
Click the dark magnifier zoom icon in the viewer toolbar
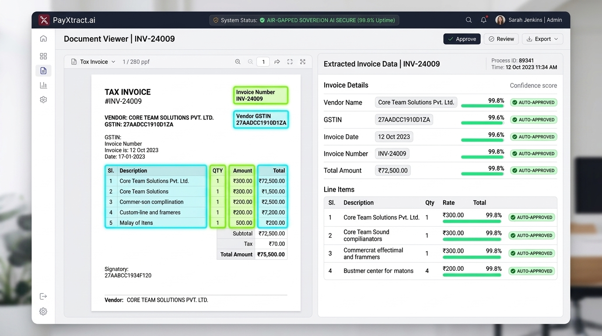pyautogui.click(x=238, y=62)
